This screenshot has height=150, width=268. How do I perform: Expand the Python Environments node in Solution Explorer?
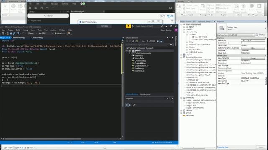129,53
